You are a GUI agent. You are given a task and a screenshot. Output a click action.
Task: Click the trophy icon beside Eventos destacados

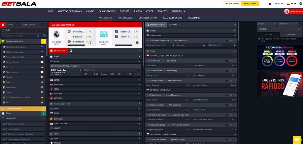tap(3, 41)
